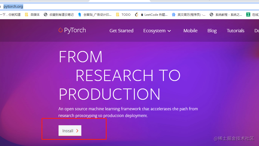Screen dimensions: 259x146
Task: Open the TODO bookmark folder
Action: pyautogui.click(x=123, y=15)
